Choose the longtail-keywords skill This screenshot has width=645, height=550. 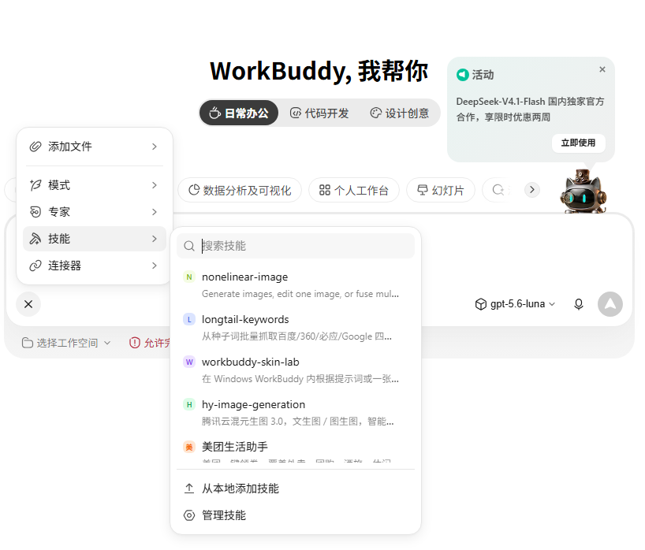(x=296, y=328)
